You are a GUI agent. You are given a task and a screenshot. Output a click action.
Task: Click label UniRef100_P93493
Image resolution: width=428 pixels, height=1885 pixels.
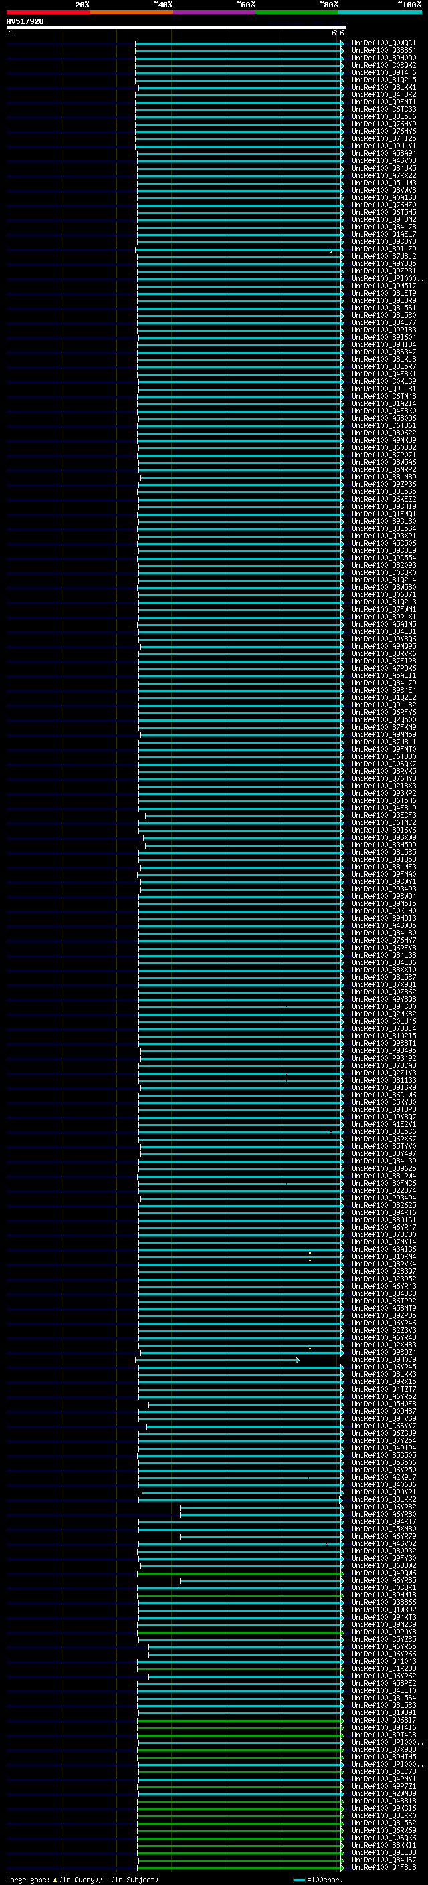pyautogui.click(x=383, y=889)
